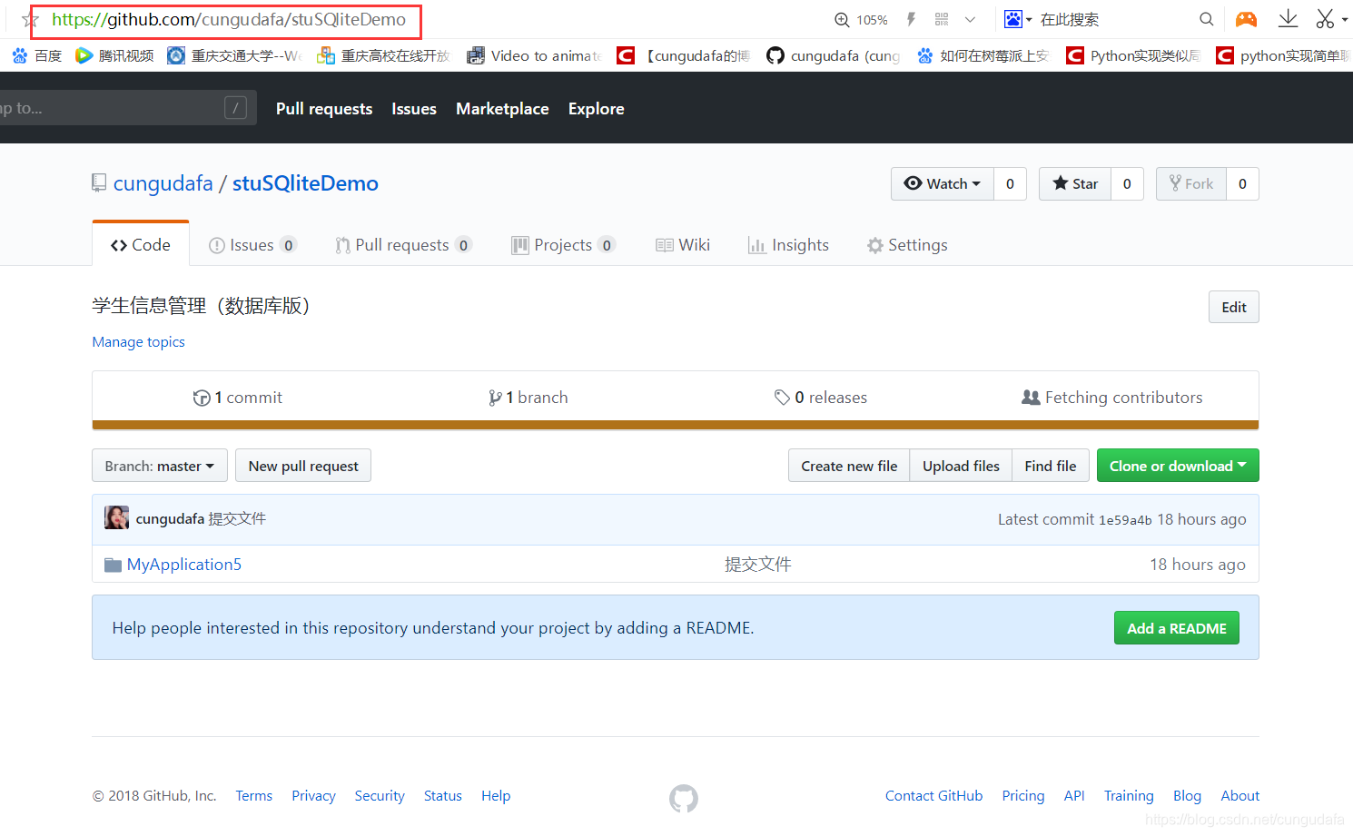Expand the address bar chevron dropdown
This screenshot has width=1353, height=836.
970,19
